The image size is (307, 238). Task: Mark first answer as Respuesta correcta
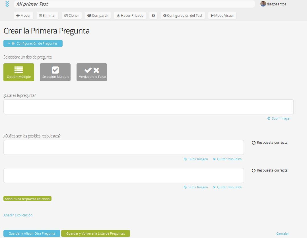coord(254,143)
